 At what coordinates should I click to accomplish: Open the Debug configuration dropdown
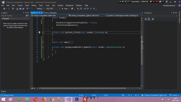(41, 9)
